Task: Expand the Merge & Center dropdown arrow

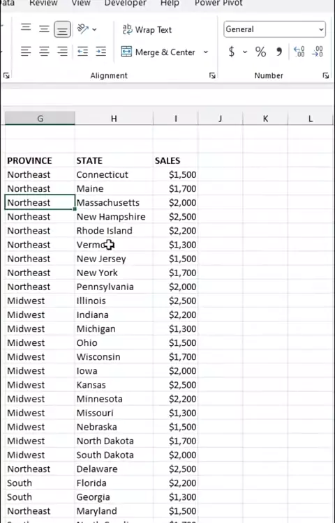Action: point(206,52)
